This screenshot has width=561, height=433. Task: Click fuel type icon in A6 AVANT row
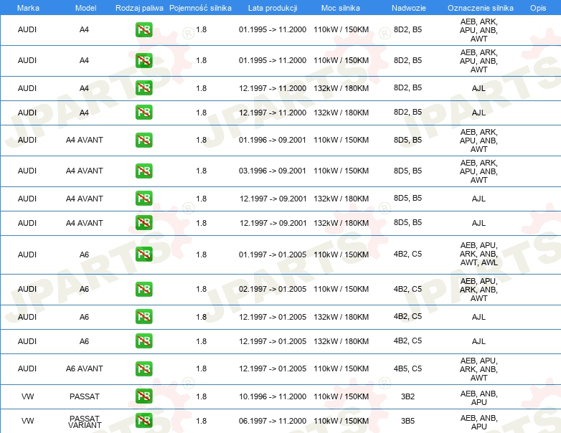(x=143, y=368)
